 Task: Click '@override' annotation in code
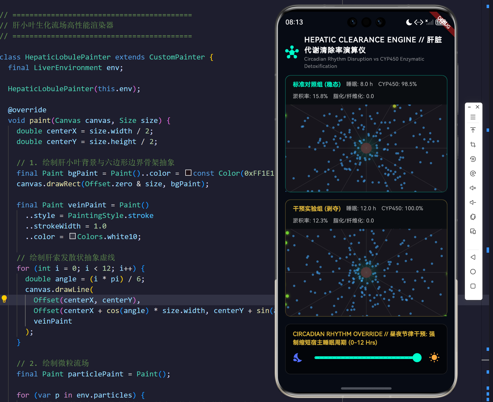(x=27, y=110)
